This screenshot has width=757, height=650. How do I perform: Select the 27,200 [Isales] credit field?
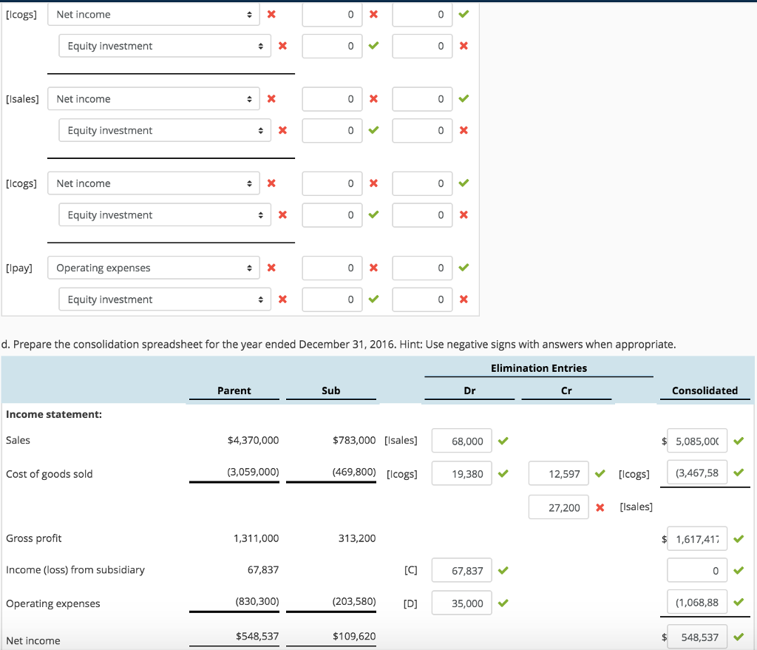coord(558,507)
